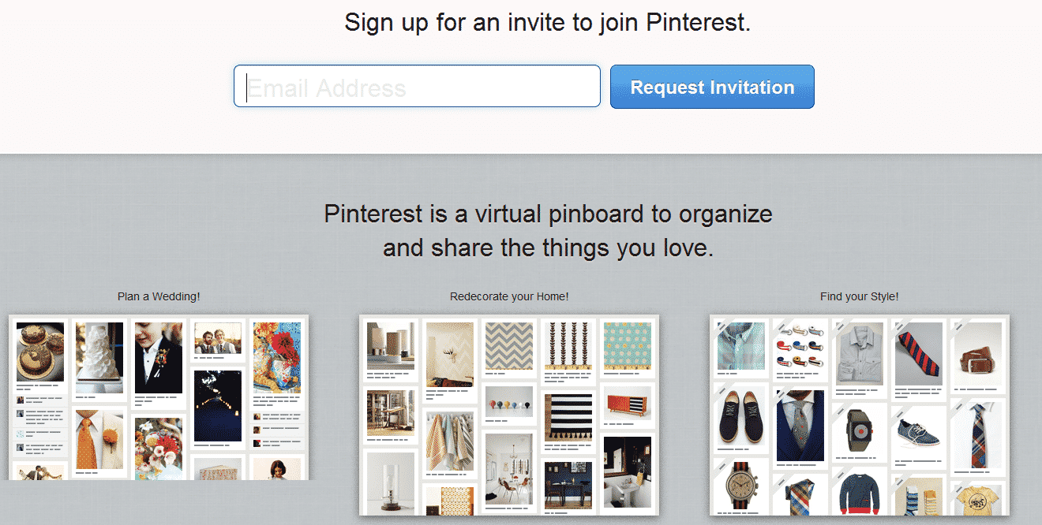Select the black tuxedo boutonniere pin
The height and width of the screenshot is (525, 1042).
[159, 356]
